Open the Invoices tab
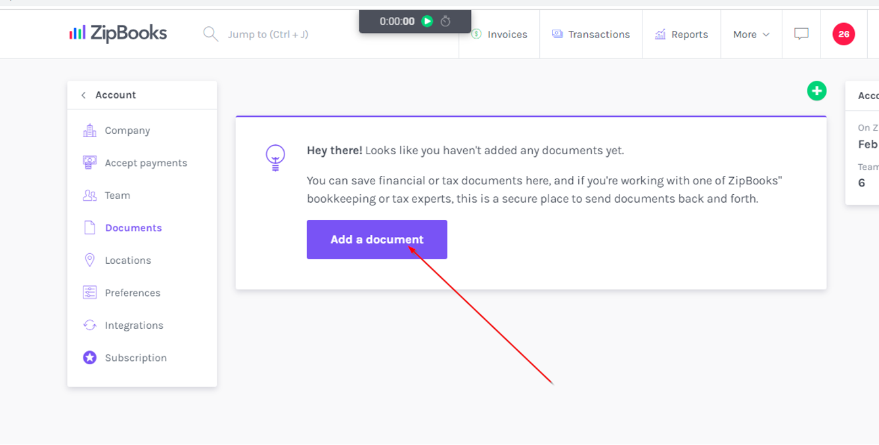 pyautogui.click(x=500, y=34)
